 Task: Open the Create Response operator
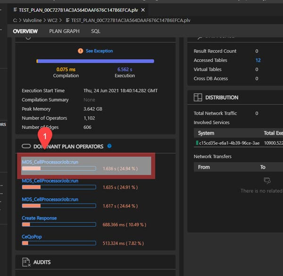click(39, 218)
